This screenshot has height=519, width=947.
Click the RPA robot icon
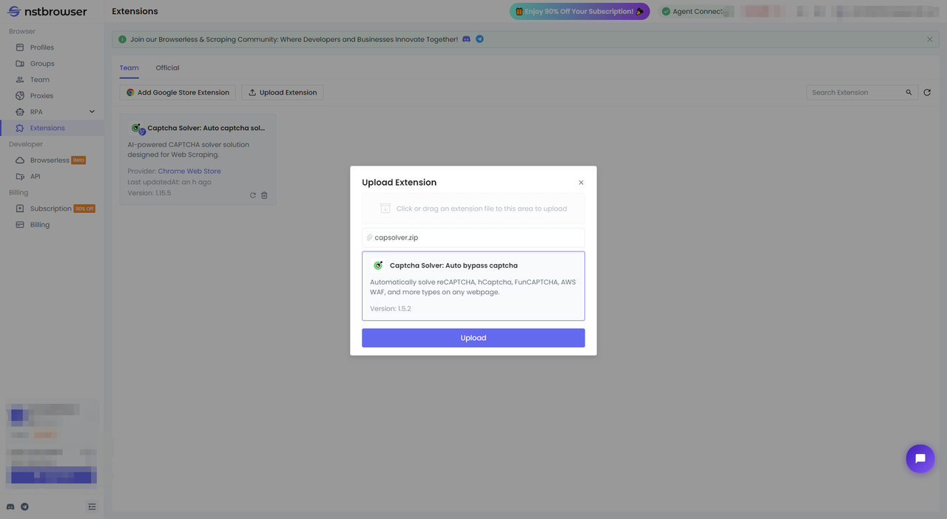(x=20, y=112)
